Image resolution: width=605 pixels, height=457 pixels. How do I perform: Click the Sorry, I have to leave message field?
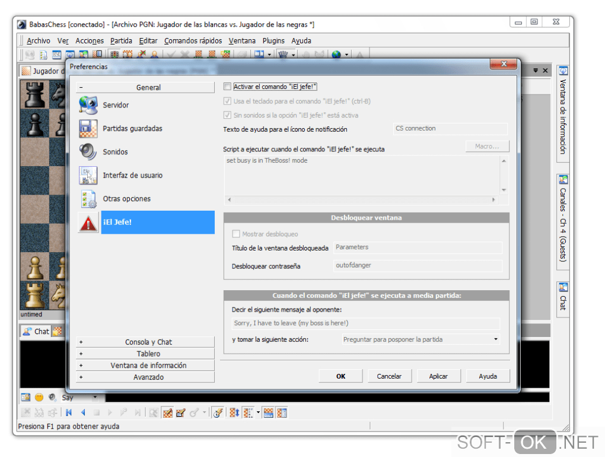pyautogui.click(x=366, y=323)
